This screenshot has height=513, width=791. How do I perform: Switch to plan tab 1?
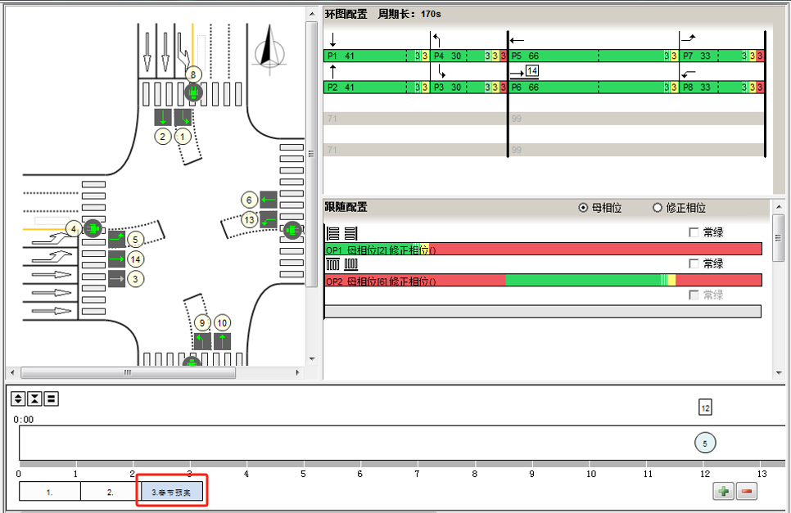pos(49,492)
